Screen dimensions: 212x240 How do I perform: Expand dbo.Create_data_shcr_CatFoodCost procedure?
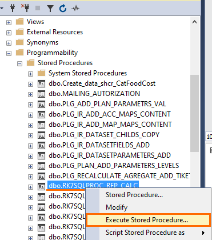pos(30,84)
